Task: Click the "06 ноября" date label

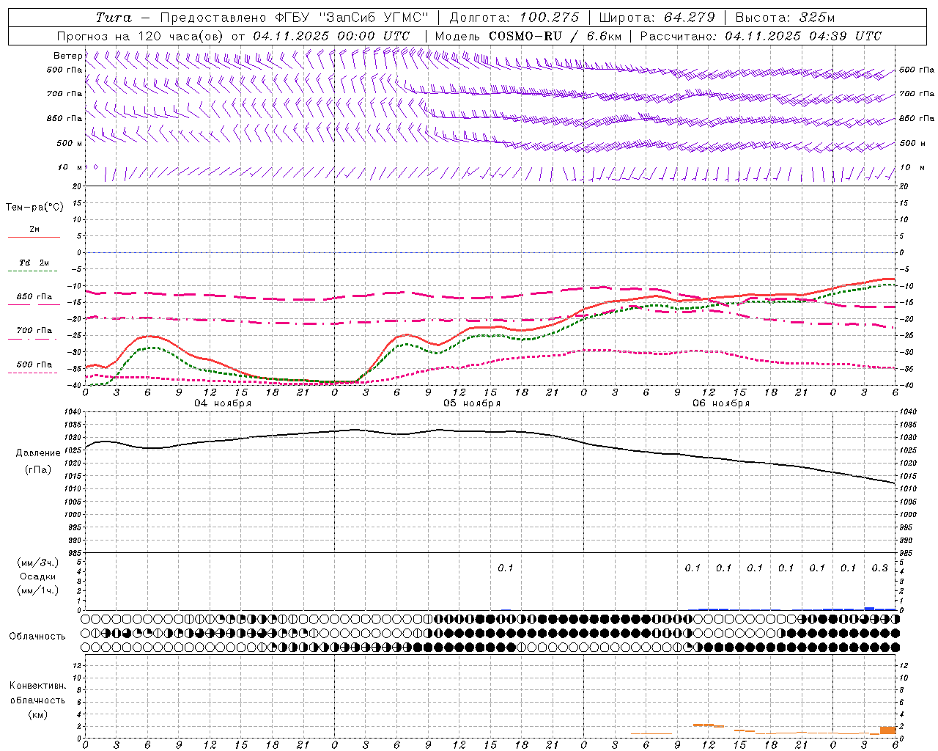Action: [721, 403]
